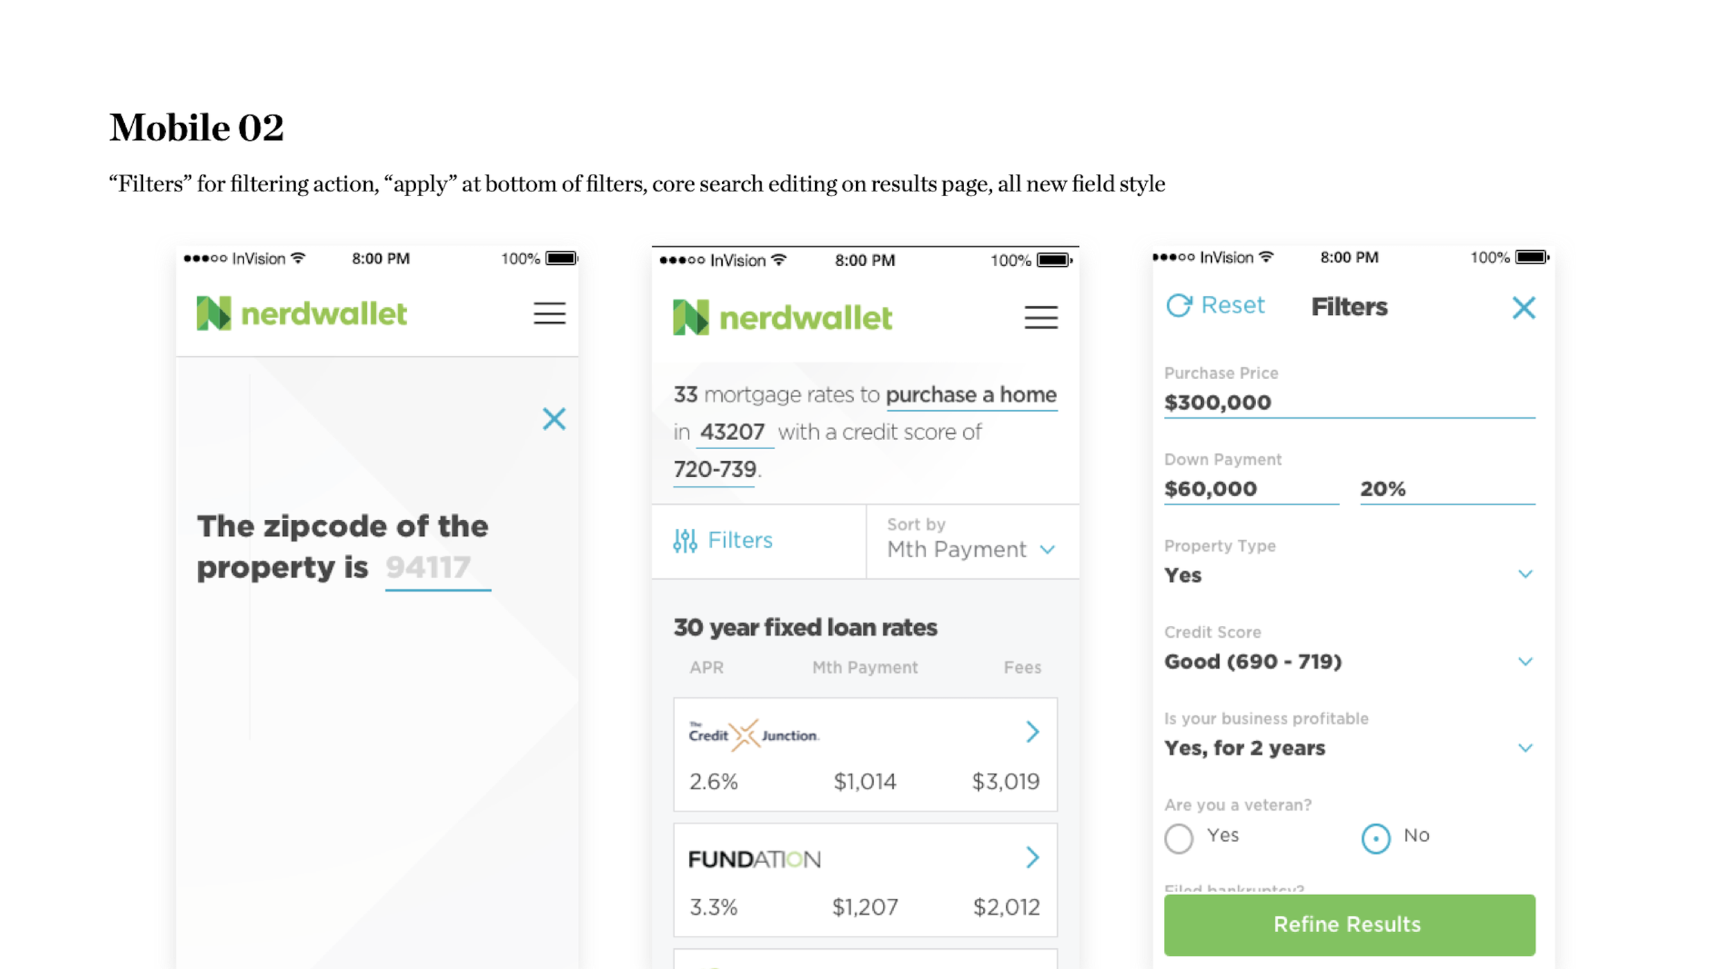Select Yes for veteran question
Image resolution: width=1734 pixels, height=969 pixels.
1178,838
